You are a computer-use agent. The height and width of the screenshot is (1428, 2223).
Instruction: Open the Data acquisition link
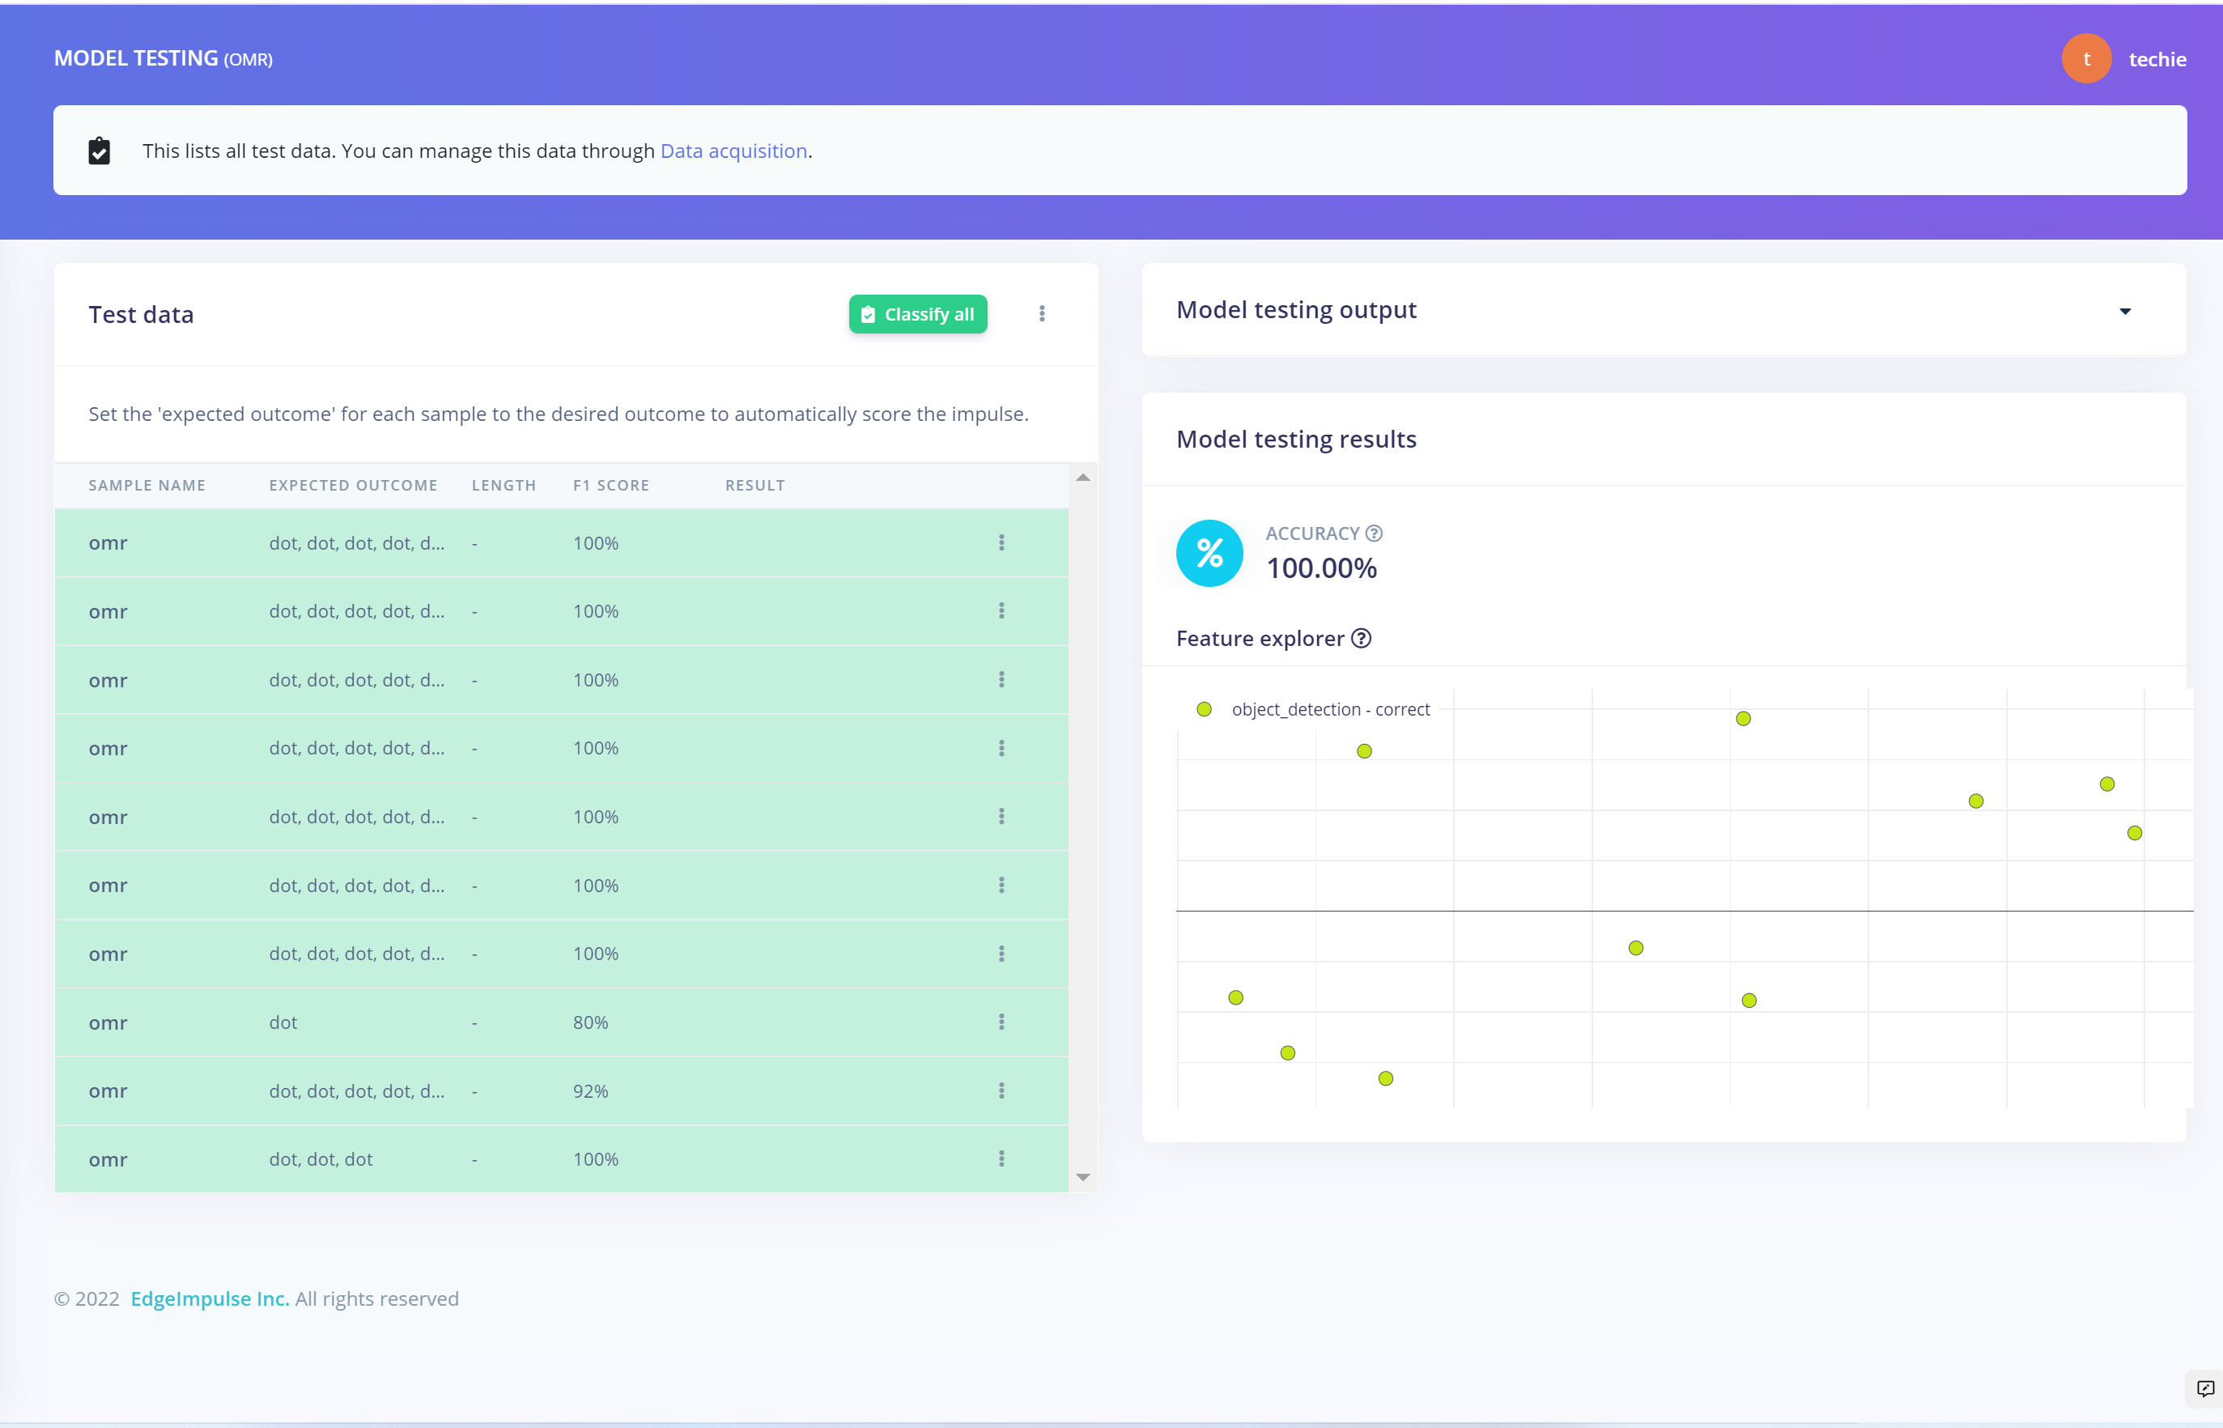point(733,151)
